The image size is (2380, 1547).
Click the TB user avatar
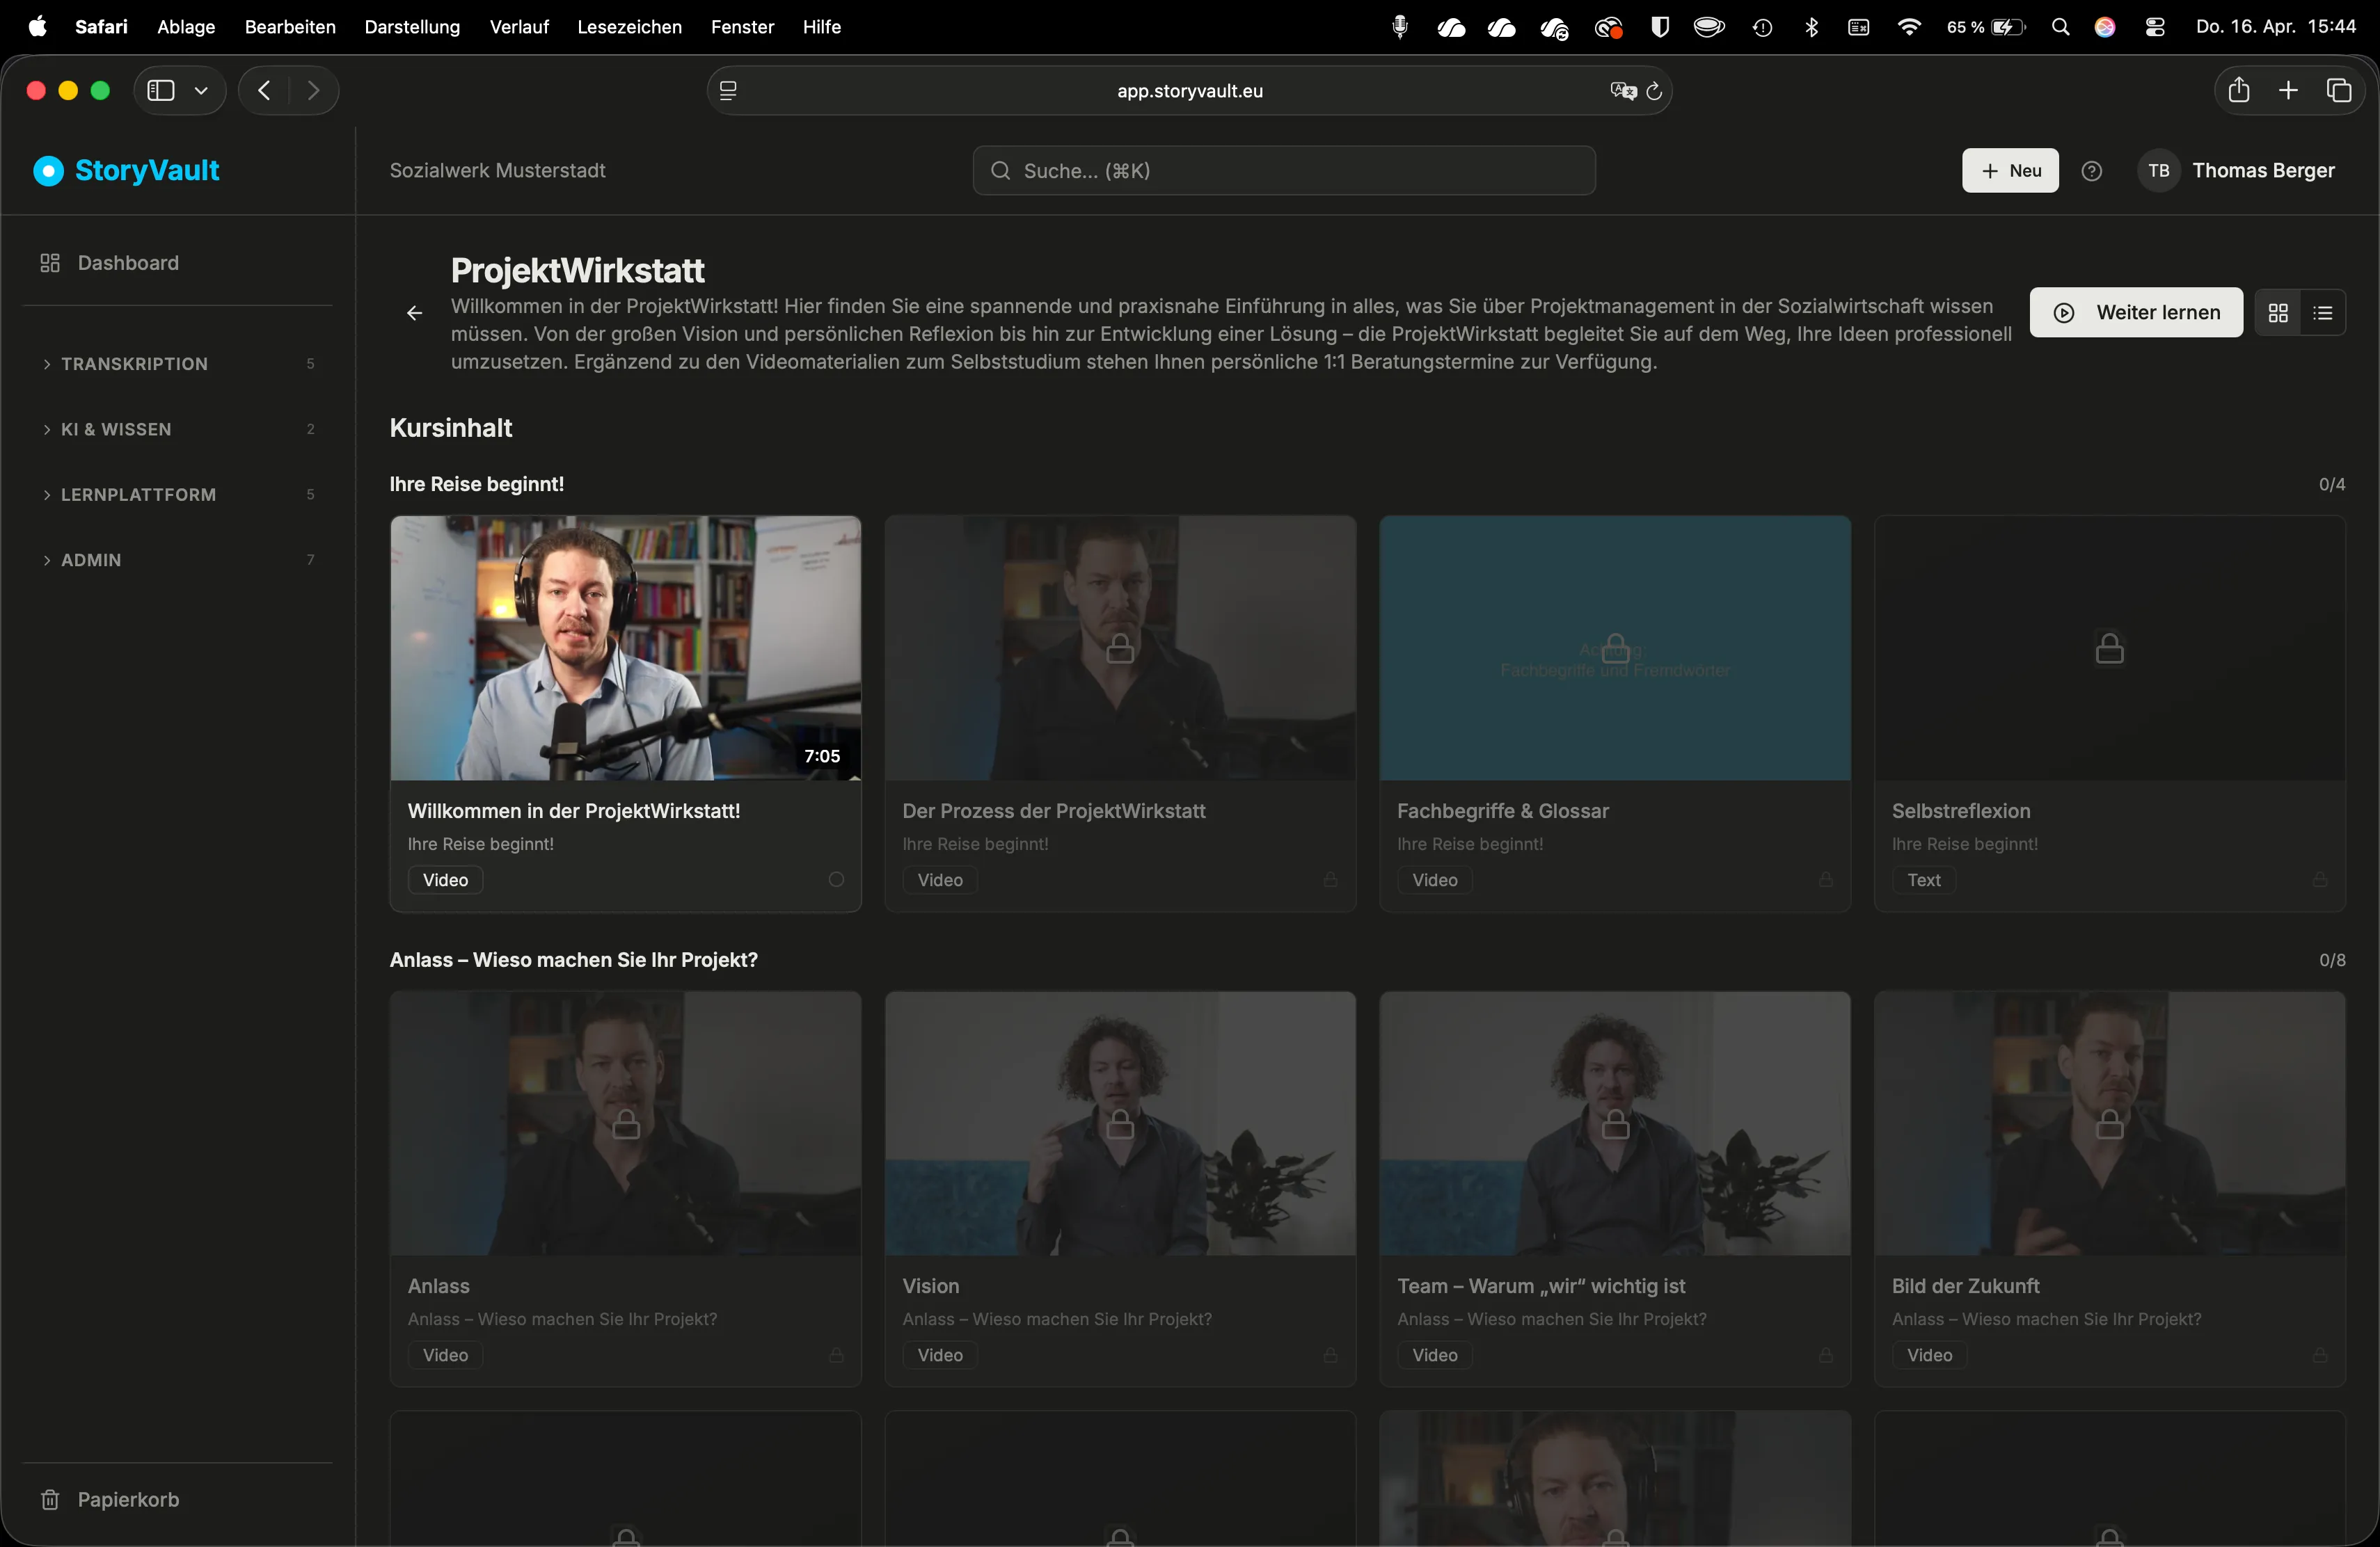pyautogui.click(x=2158, y=171)
